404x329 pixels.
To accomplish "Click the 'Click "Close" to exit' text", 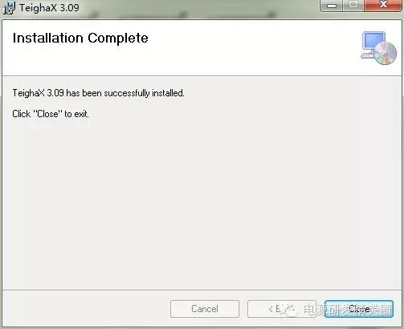I will point(51,114).
